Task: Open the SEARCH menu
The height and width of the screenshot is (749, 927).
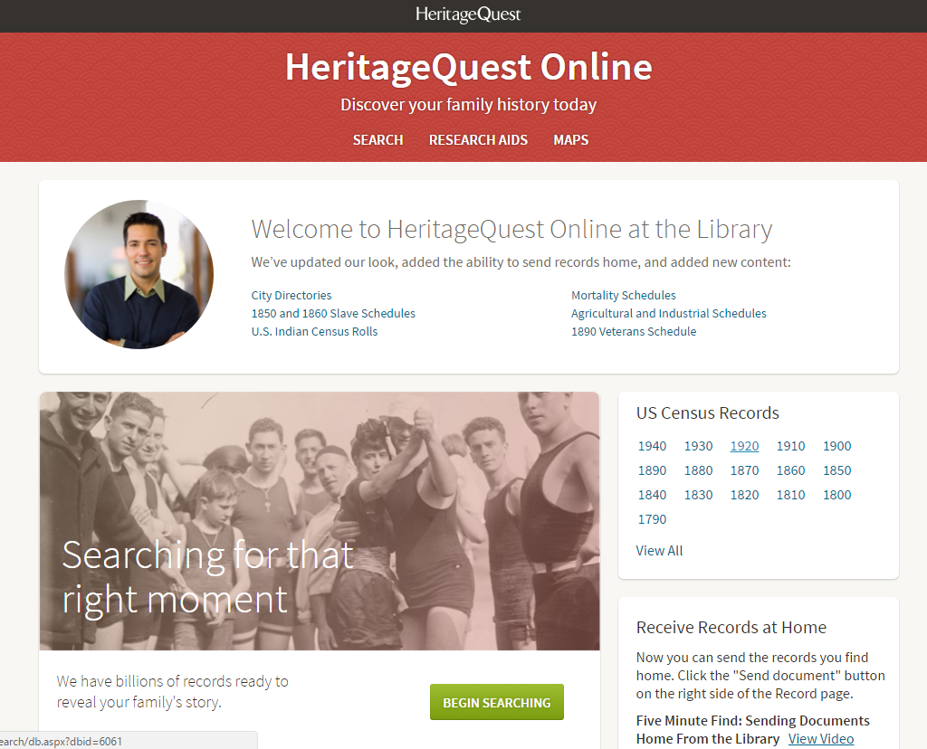Action: pyautogui.click(x=377, y=139)
